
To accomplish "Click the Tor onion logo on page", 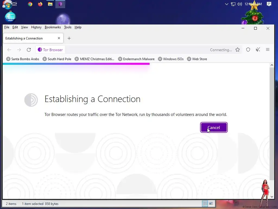I will (x=31, y=100).
